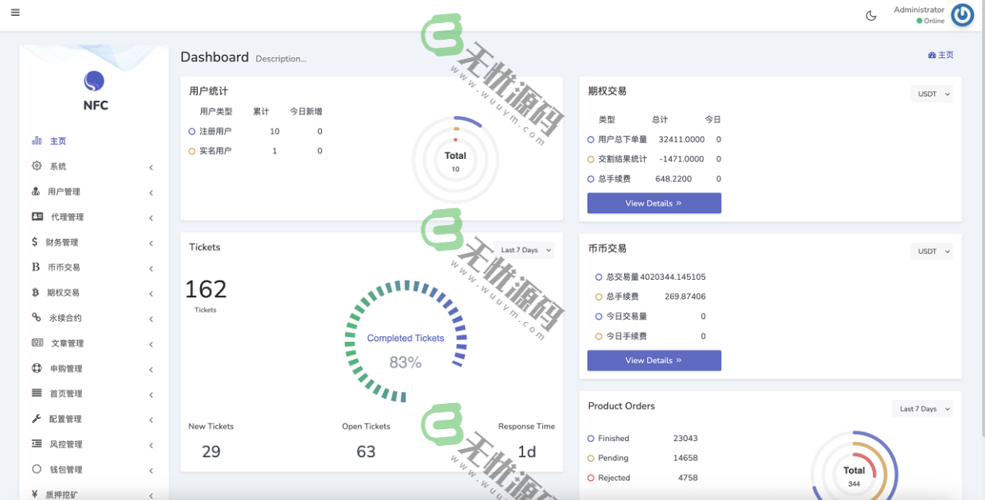Open the USDT dropdown in 期权交易 panel

click(931, 93)
